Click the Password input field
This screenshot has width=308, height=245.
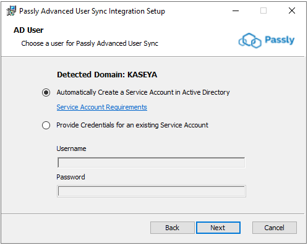[152, 191]
